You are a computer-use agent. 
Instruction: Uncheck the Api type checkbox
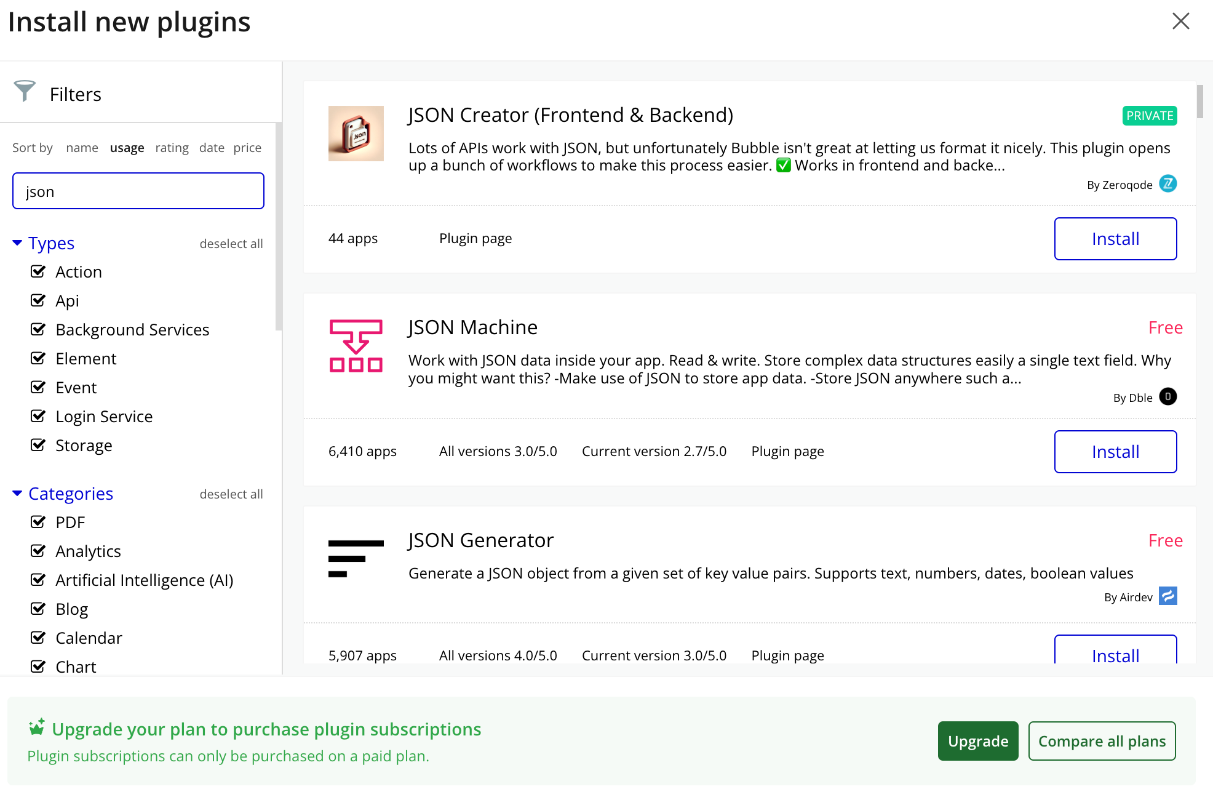coord(38,300)
